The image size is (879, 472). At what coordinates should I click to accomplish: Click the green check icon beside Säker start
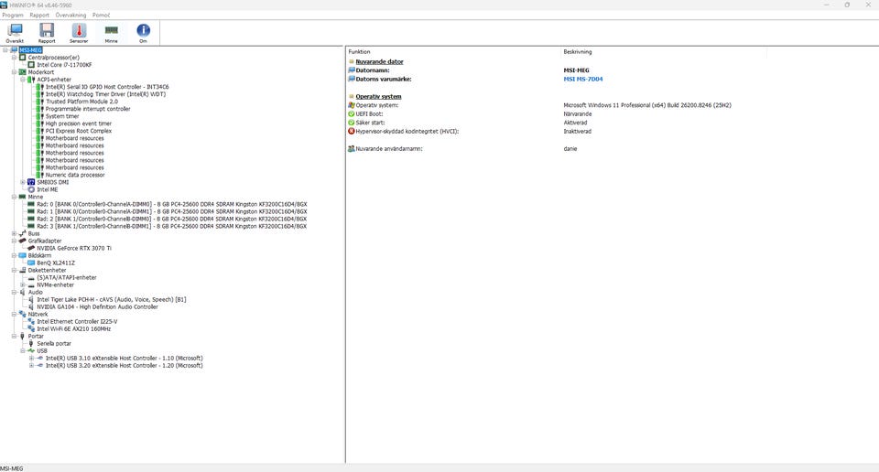pos(352,122)
